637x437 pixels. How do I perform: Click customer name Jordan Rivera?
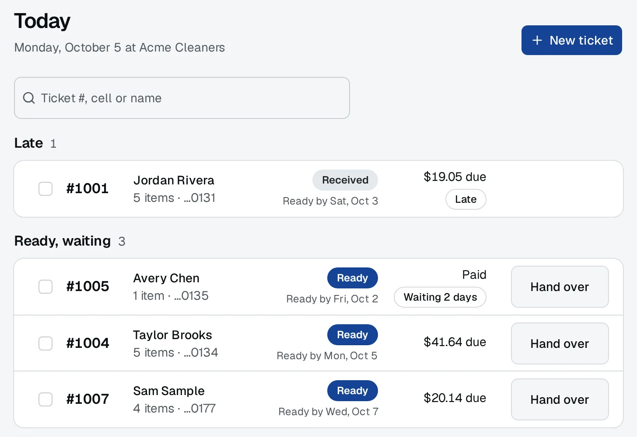coord(174,180)
